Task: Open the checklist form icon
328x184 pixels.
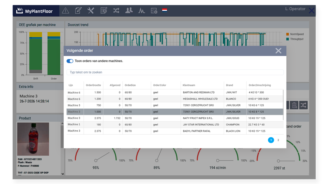Action: 104,11
